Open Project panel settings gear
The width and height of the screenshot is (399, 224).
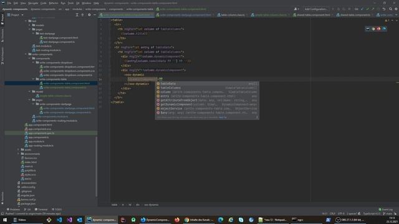point(89,15)
